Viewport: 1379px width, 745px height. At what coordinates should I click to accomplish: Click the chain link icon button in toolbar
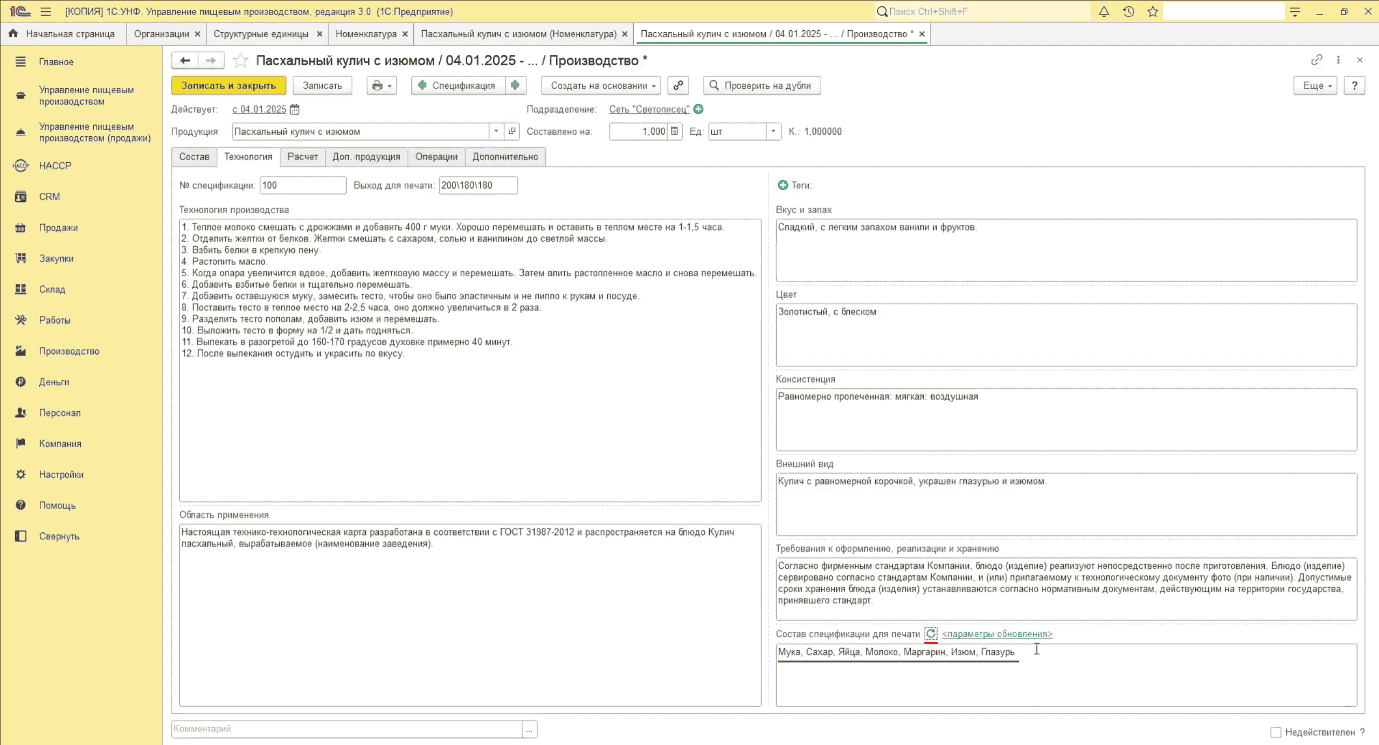[x=678, y=85]
